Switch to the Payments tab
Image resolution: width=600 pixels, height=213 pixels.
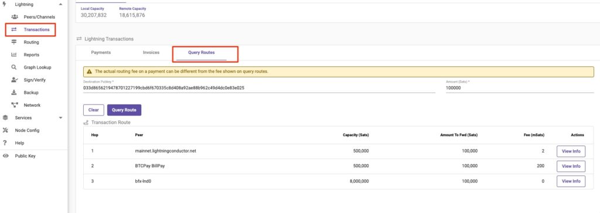(101, 52)
